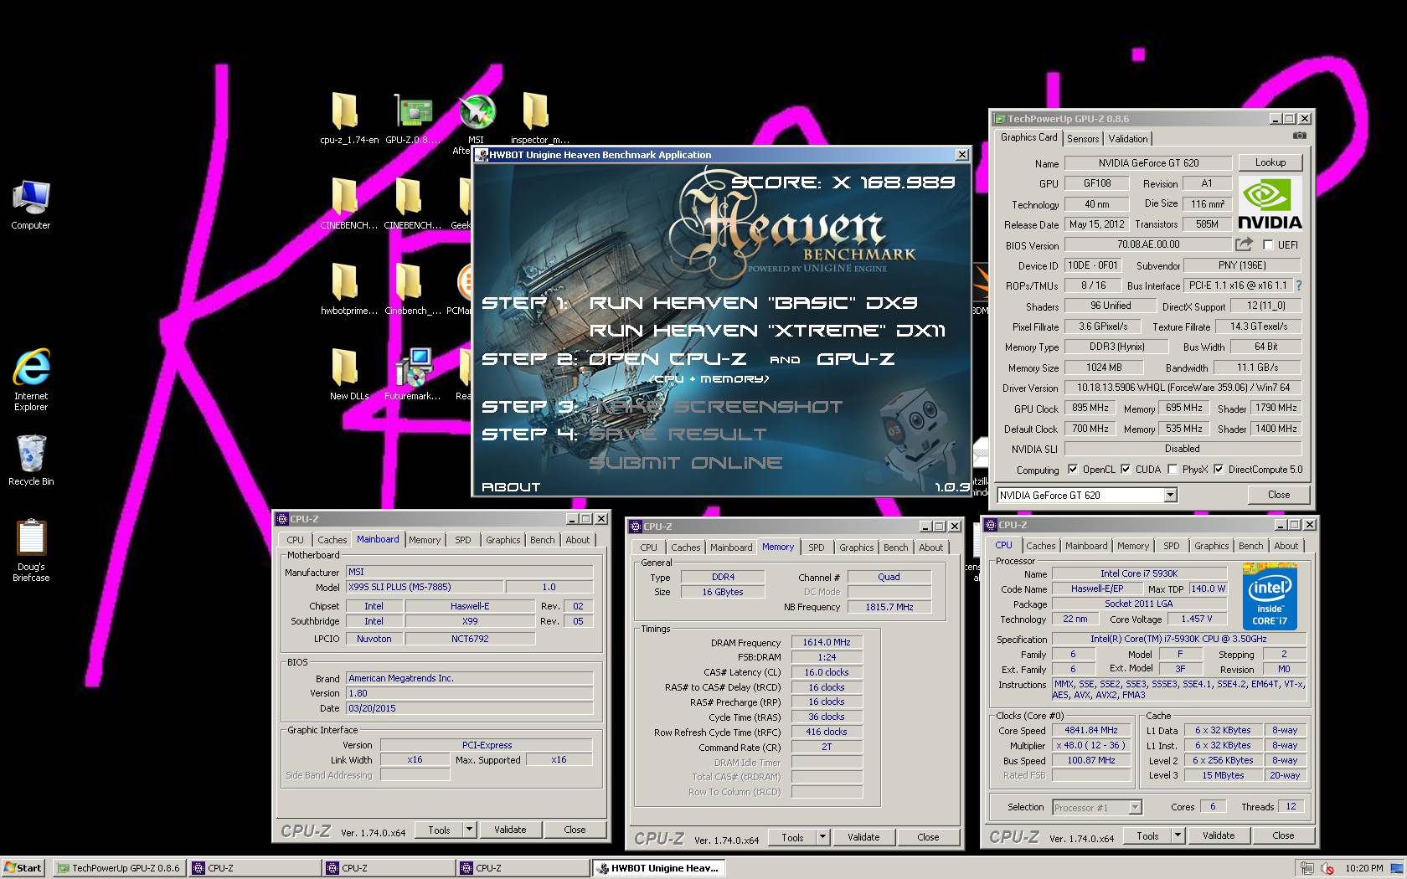
Task: Toggle the OpenCL checkbox
Action: 1072,470
